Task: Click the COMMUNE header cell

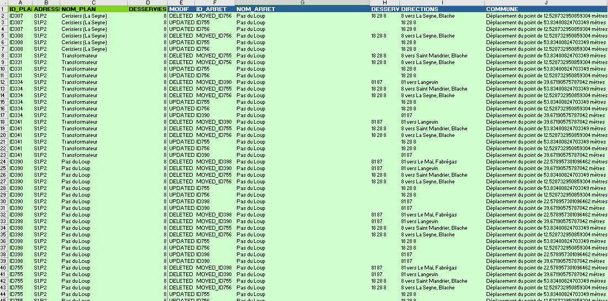Action: (x=546, y=9)
